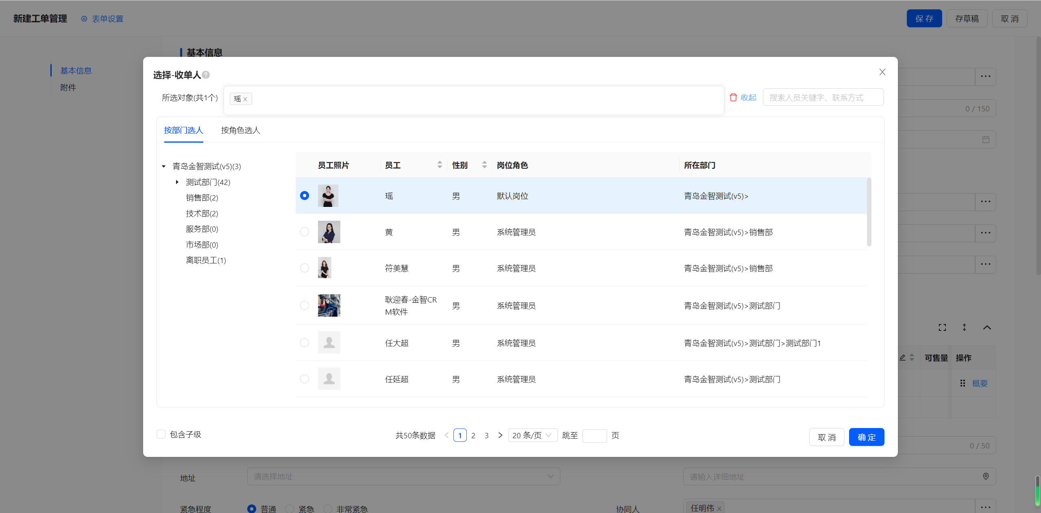Screen dimensions: 1041x513
Task: Collapse the 青岛金智测试(v5)(3) tree root
Action: pos(164,166)
